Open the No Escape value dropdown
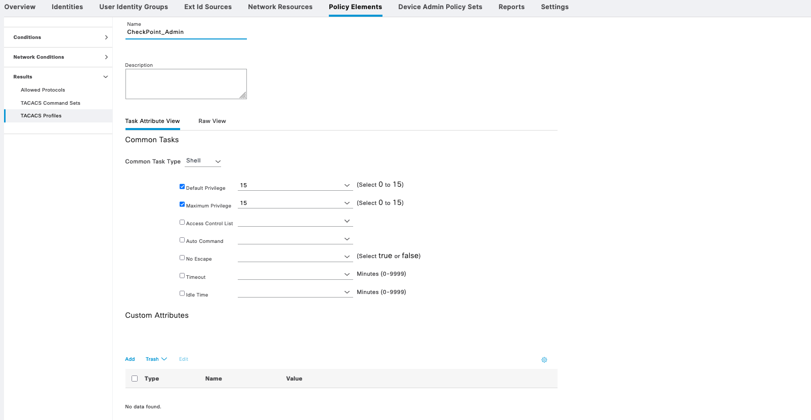This screenshot has height=420, width=811. point(295,257)
